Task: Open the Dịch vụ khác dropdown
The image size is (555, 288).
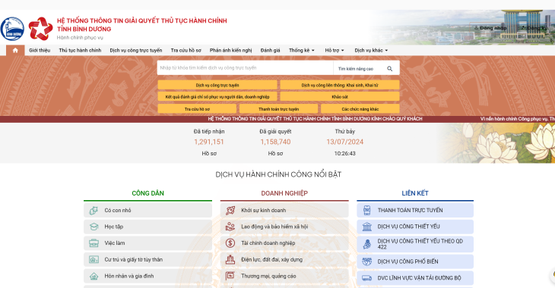Action: (371, 51)
